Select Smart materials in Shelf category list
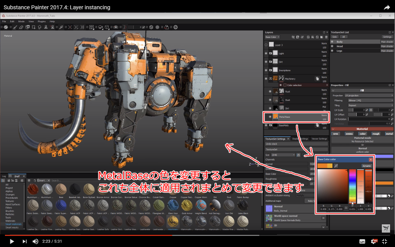The height and width of the screenshot is (247, 395). click(x=14, y=224)
